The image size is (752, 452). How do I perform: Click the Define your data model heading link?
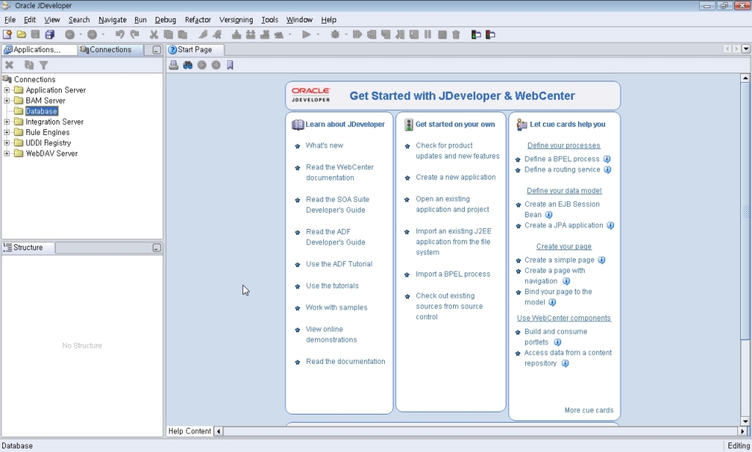564,190
